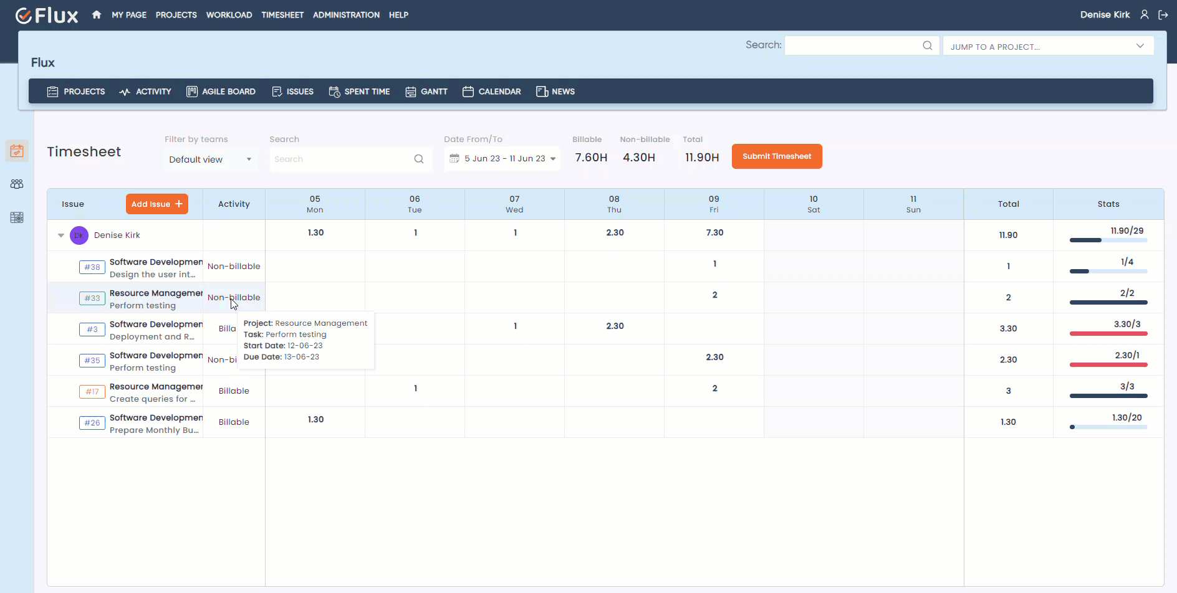The image size is (1177, 593).
Task: Click the timesheet Search input field
Action: point(341,159)
